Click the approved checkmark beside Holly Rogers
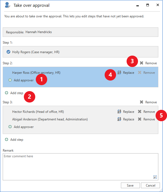 [x=8, y=52]
